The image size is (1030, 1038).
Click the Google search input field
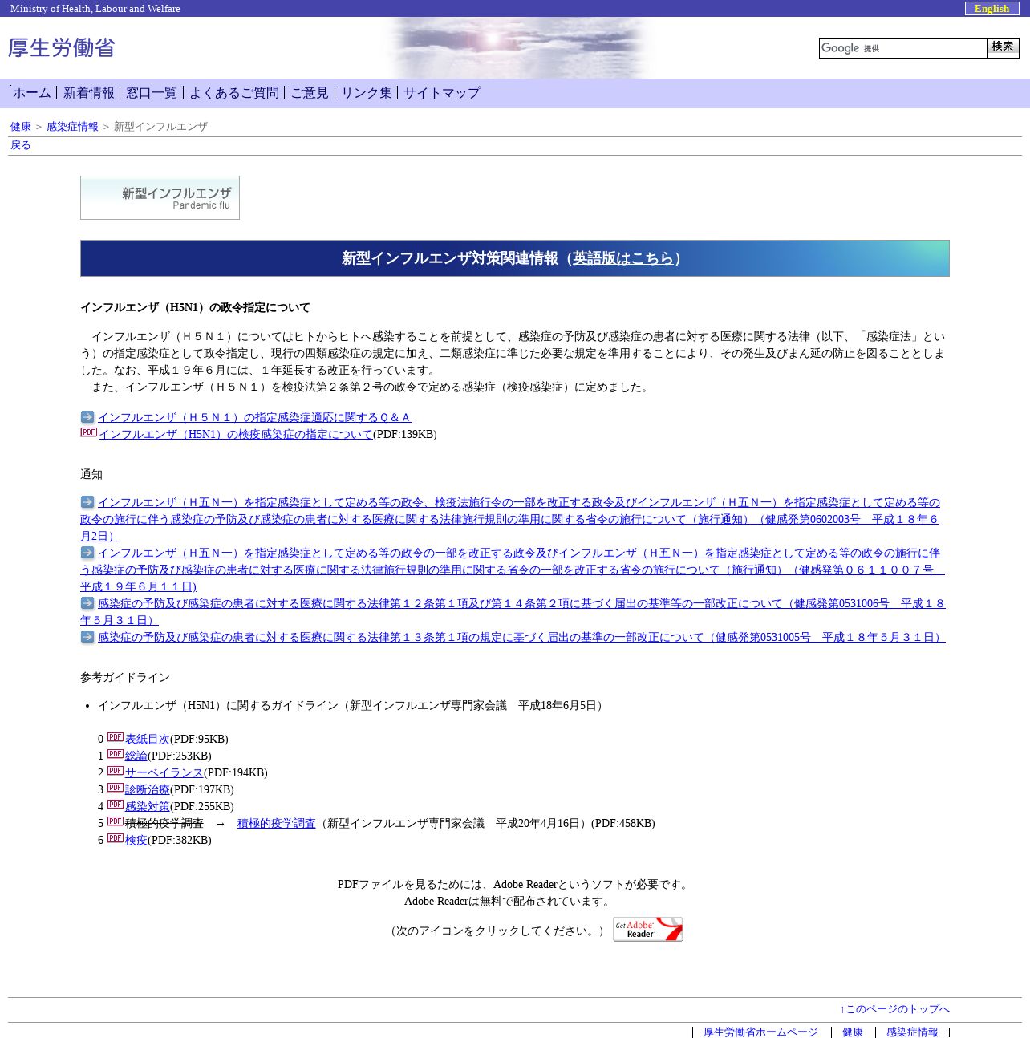point(903,48)
